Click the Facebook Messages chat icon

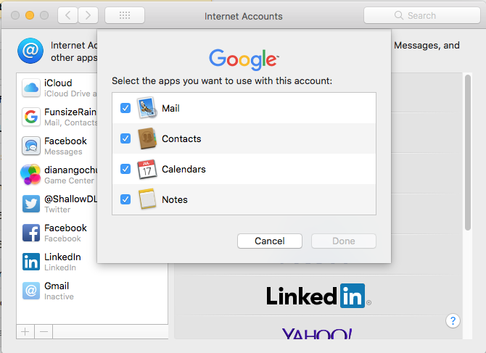31,146
